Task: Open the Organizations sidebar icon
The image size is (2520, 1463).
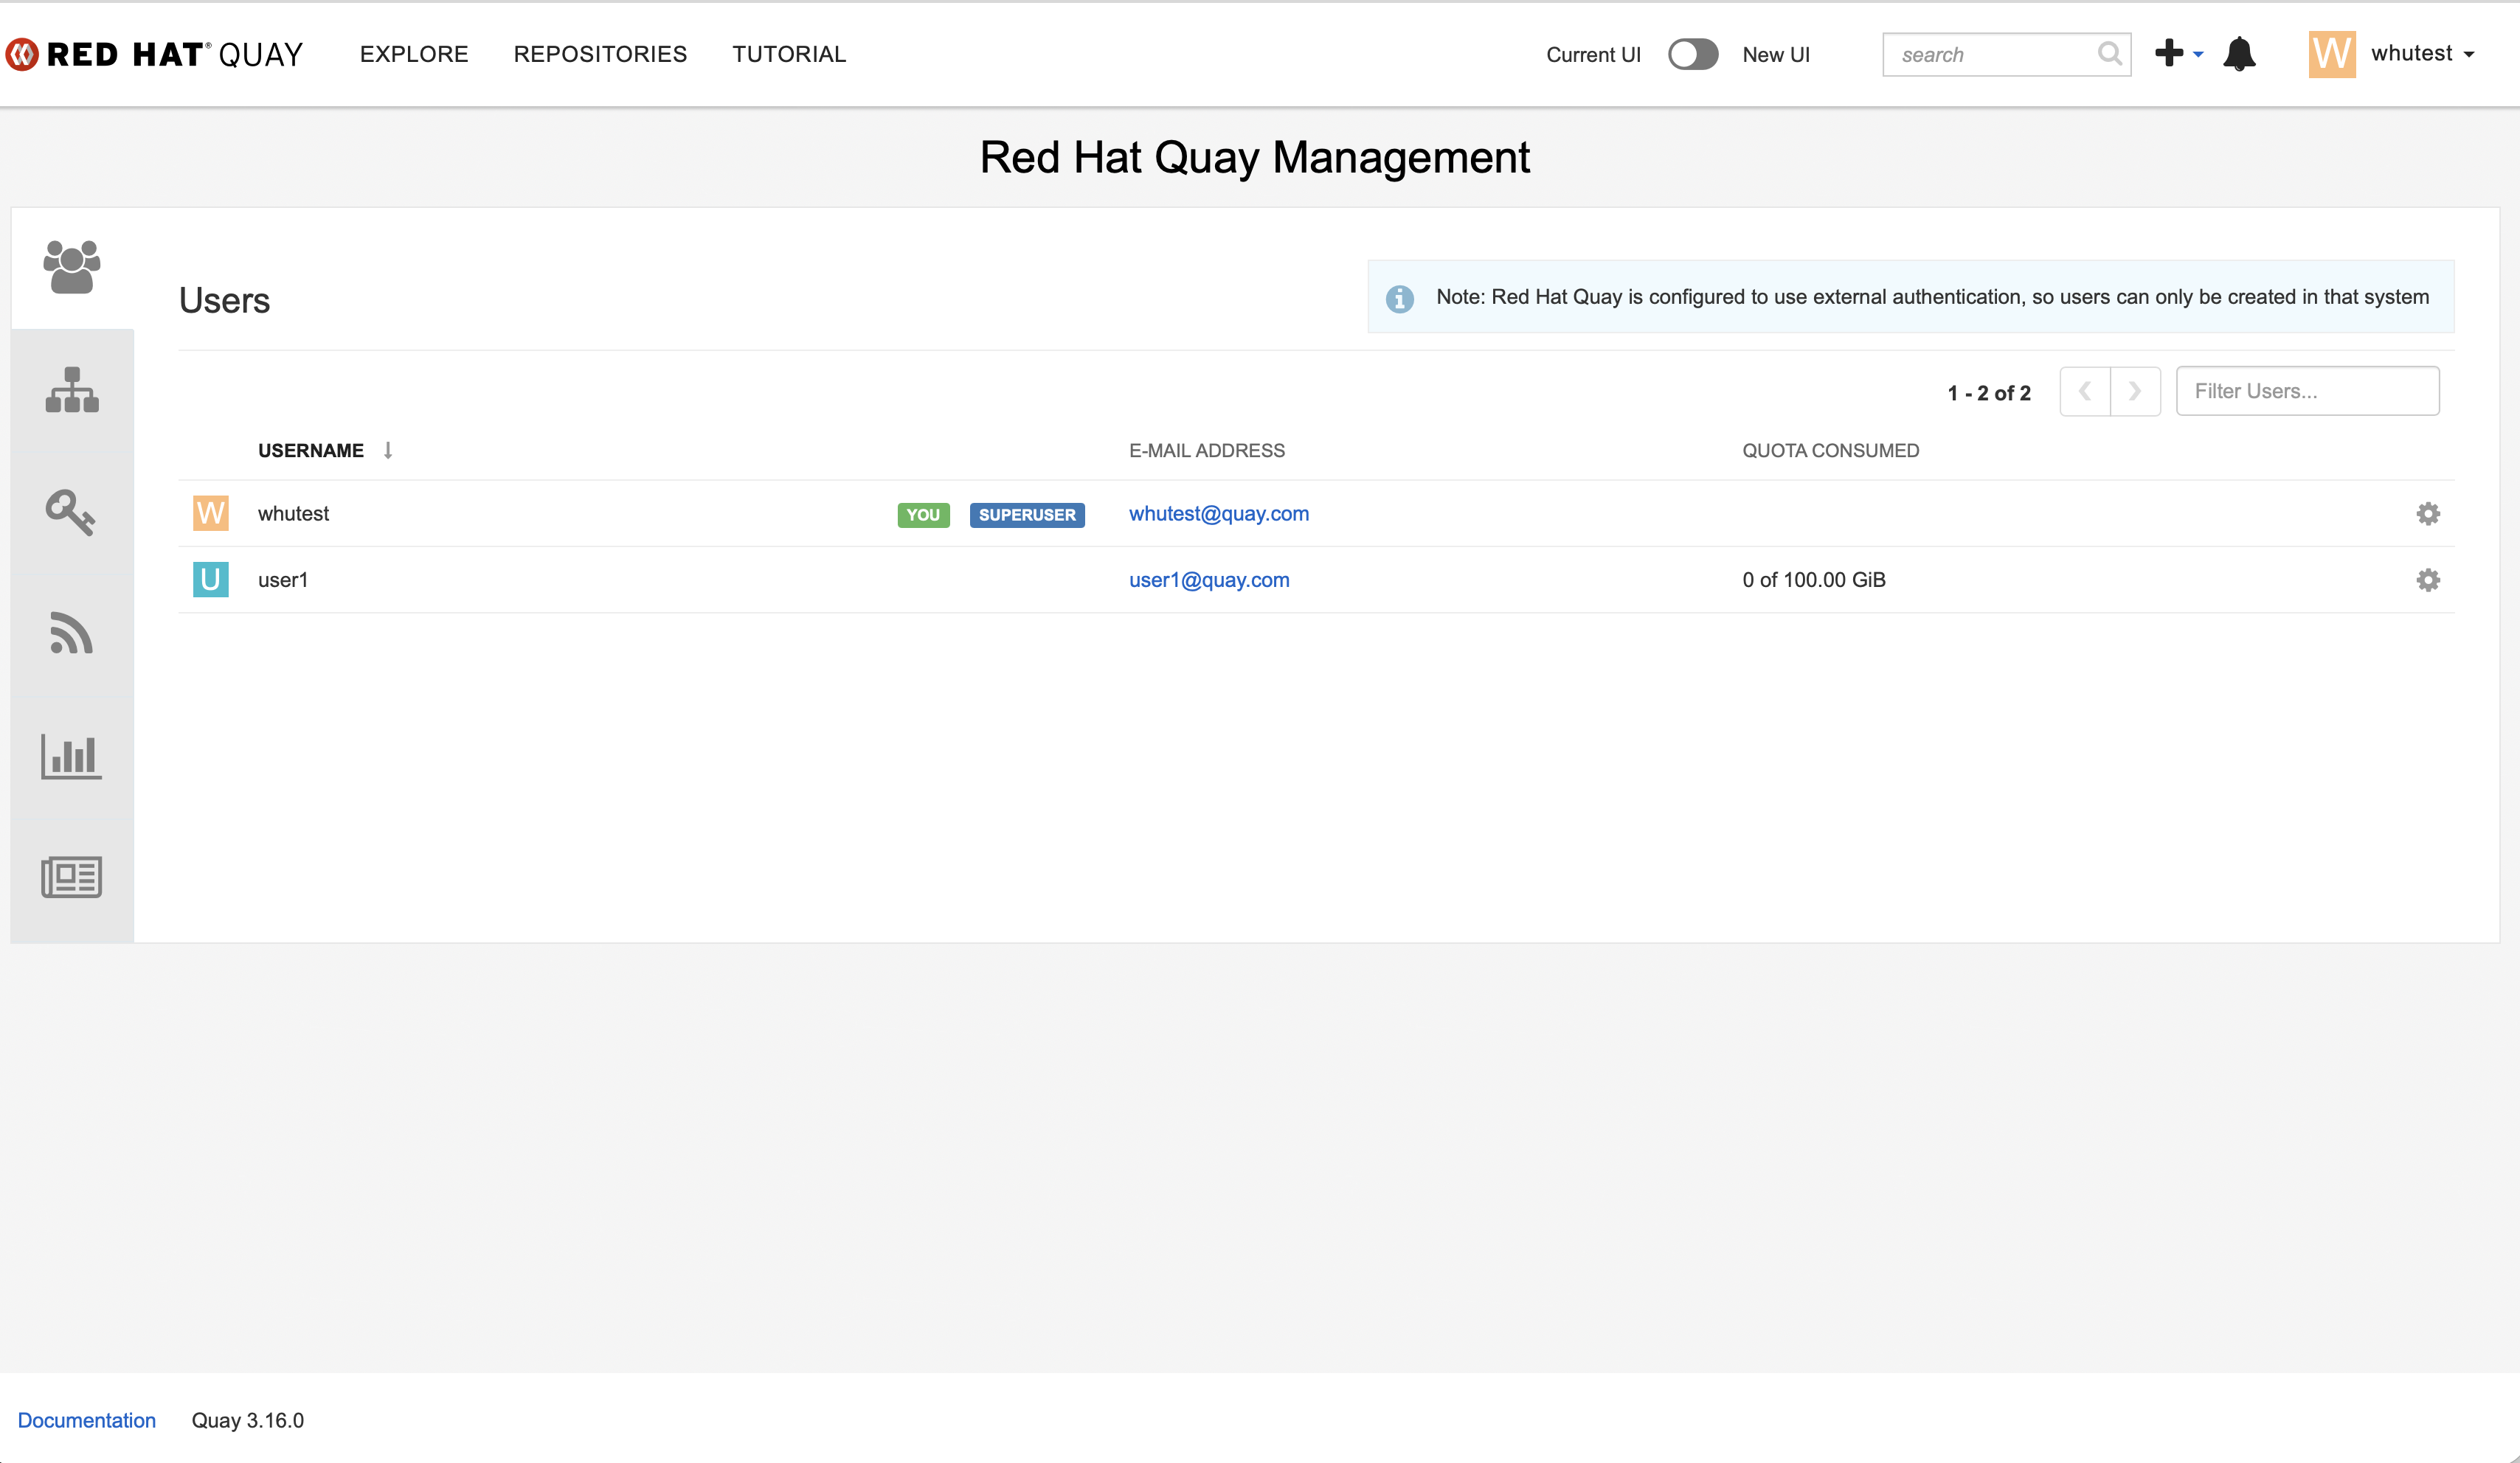Action: 72,390
